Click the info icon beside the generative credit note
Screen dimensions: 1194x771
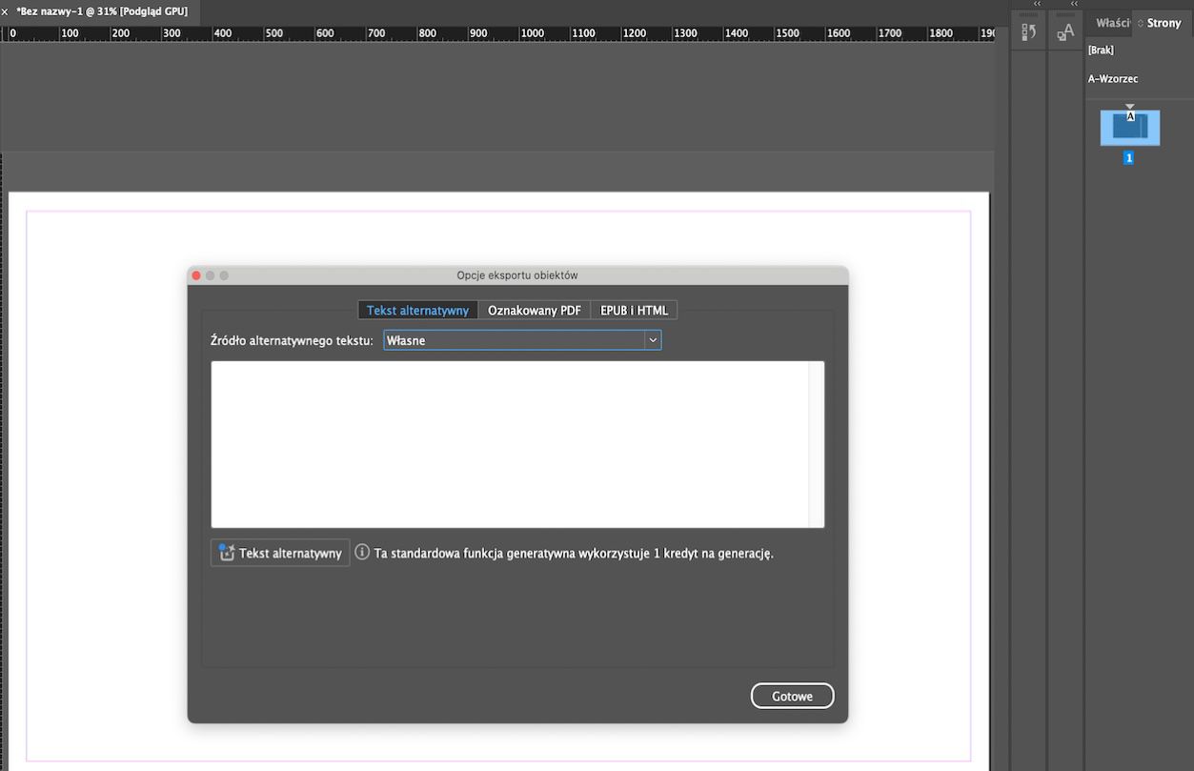pyautogui.click(x=362, y=552)
